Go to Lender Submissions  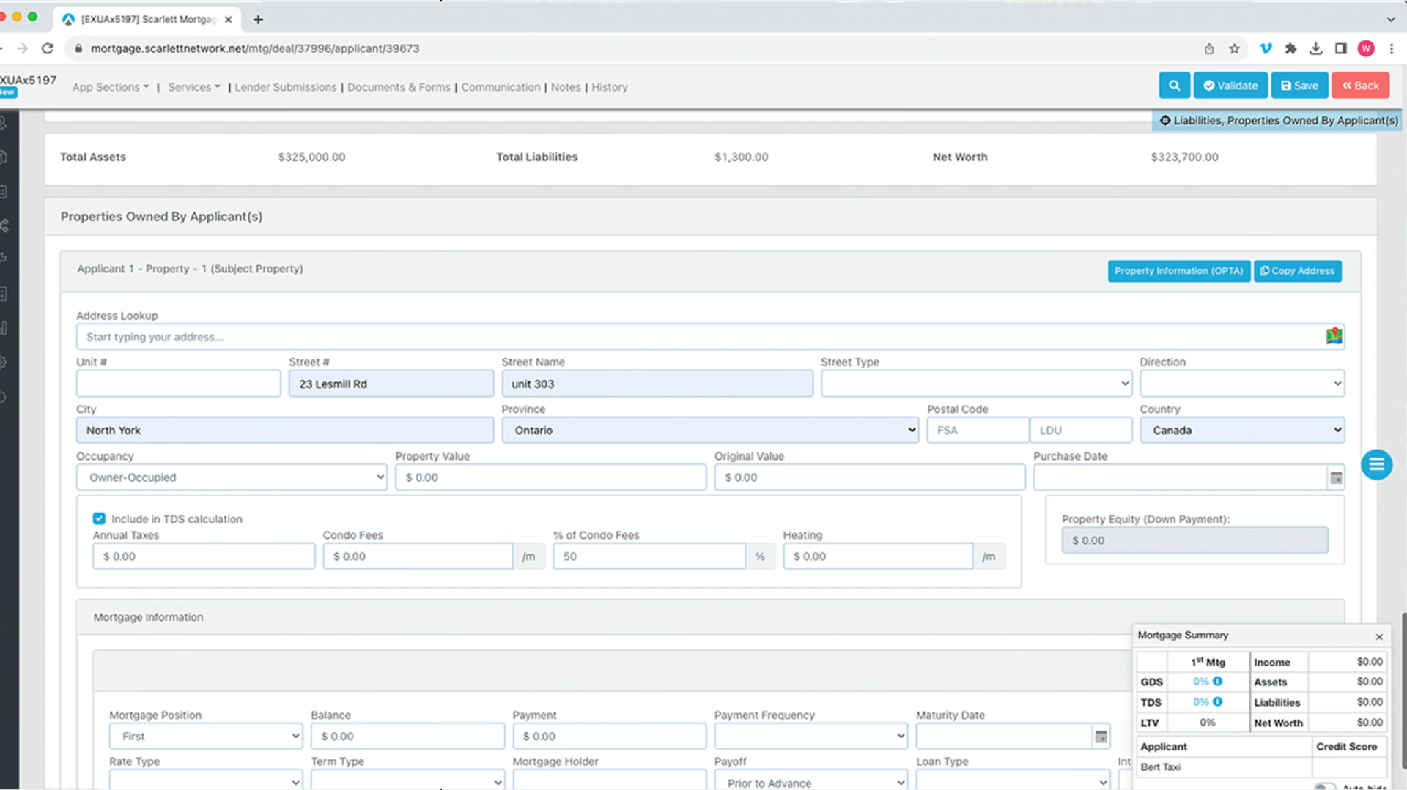pyautogui.click(x=285, y=87)
